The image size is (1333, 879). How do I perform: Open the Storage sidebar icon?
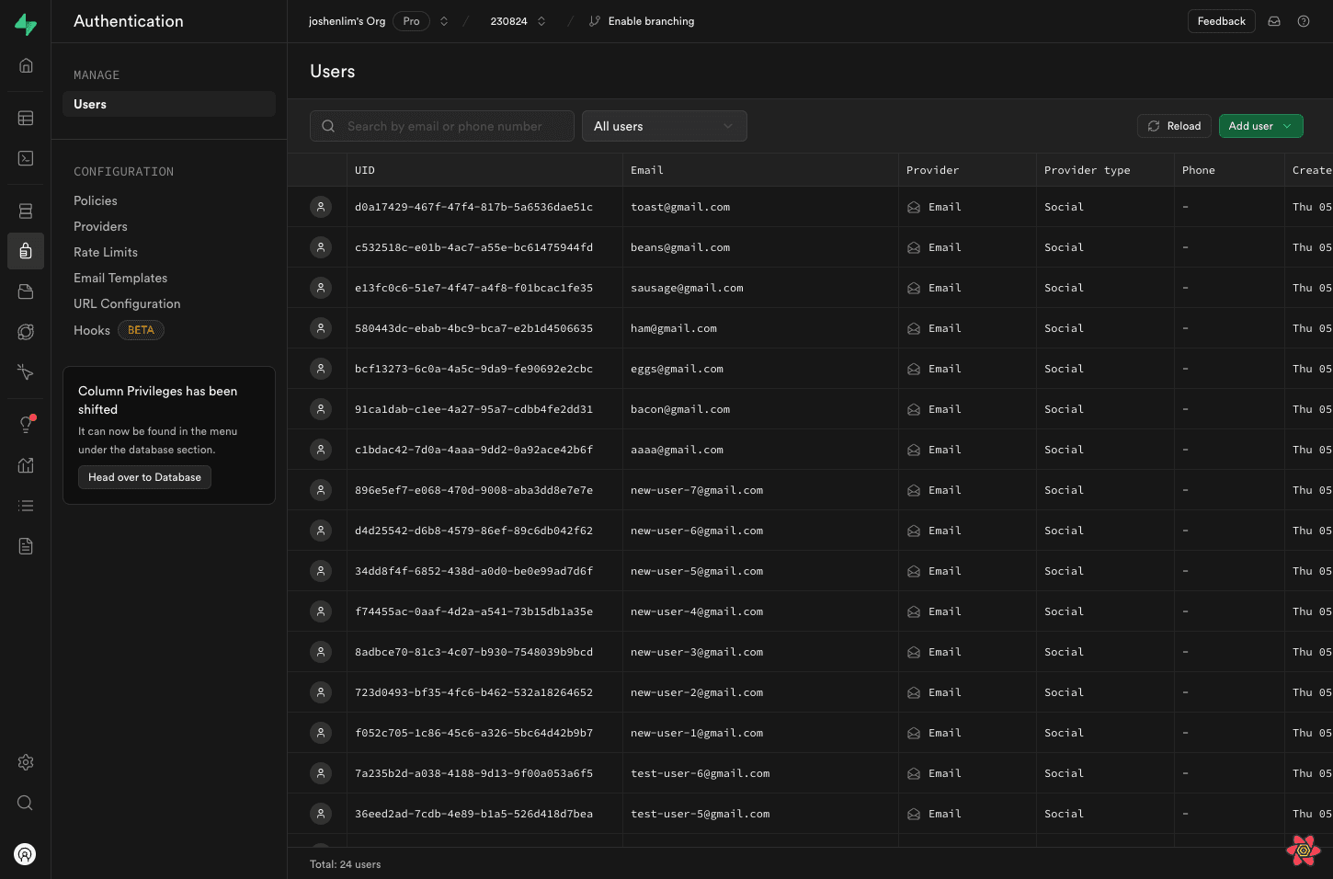point(26,291)
